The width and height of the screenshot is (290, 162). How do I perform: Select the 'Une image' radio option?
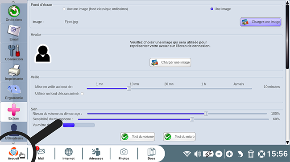(212, 9)
